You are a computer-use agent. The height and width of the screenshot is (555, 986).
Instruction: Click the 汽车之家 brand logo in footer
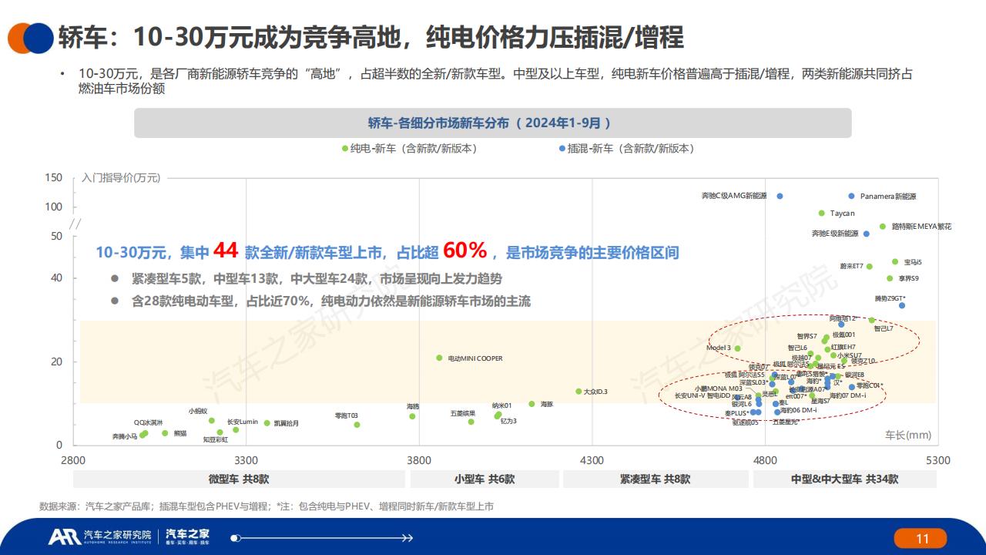(x=188, y=537)
